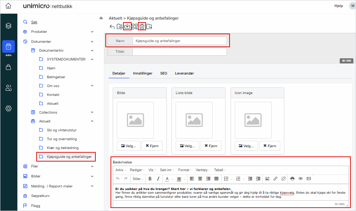Open the Stiler dropdown in editor
The width and height of the screenshot is (356, 211).
pos(138,179)
